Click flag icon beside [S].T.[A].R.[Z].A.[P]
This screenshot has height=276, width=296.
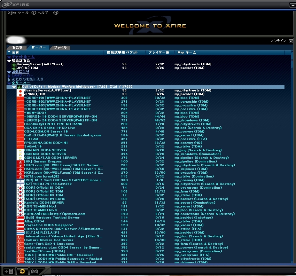(x=20, y=232)
